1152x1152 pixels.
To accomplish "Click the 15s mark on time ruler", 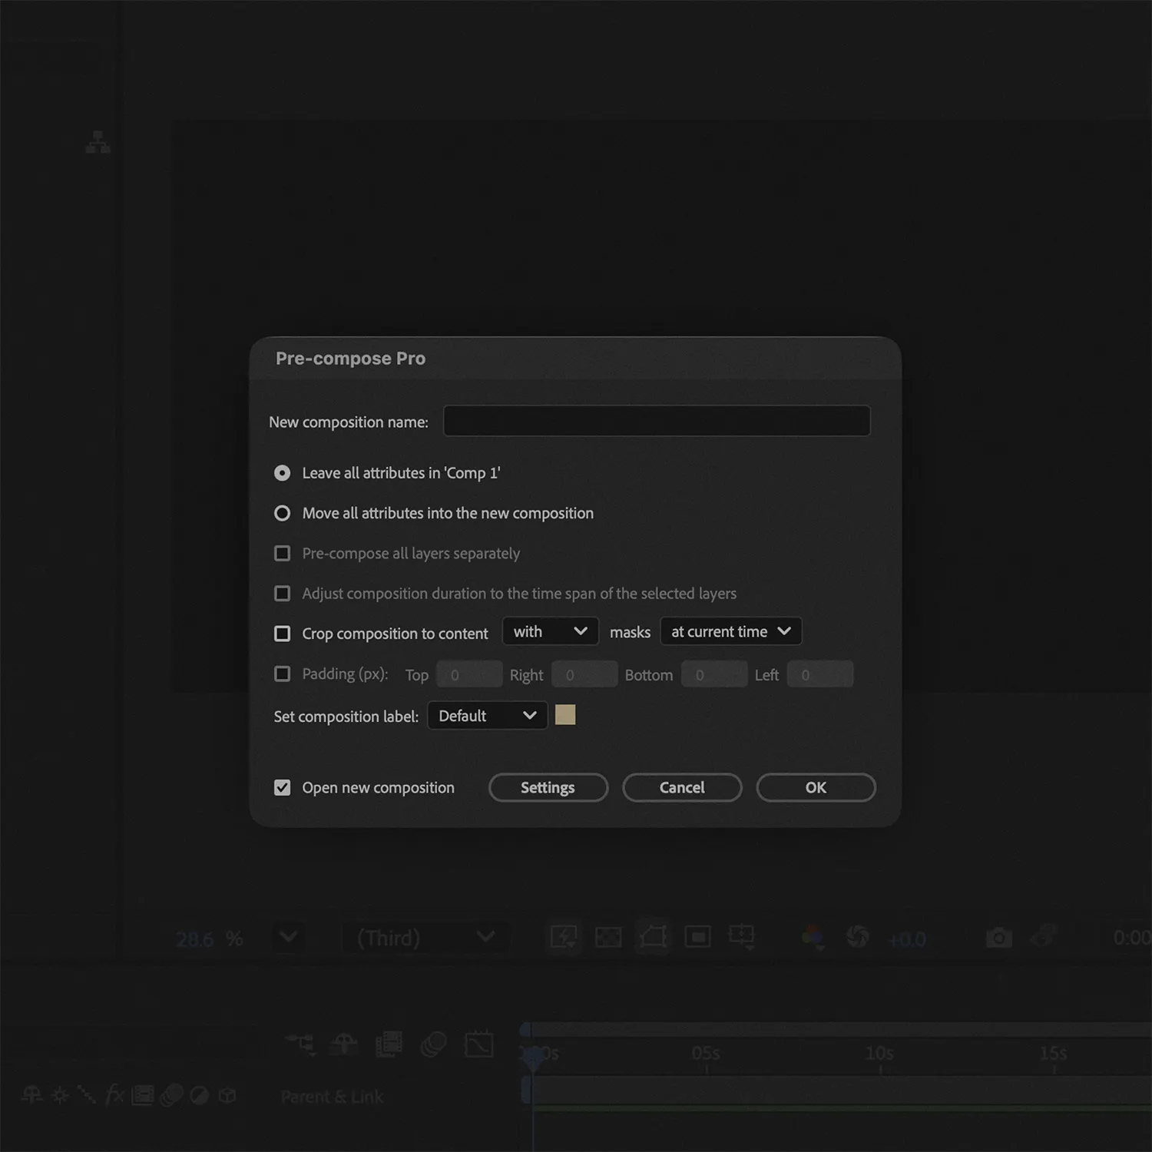I will (x=1053, y=1053).
